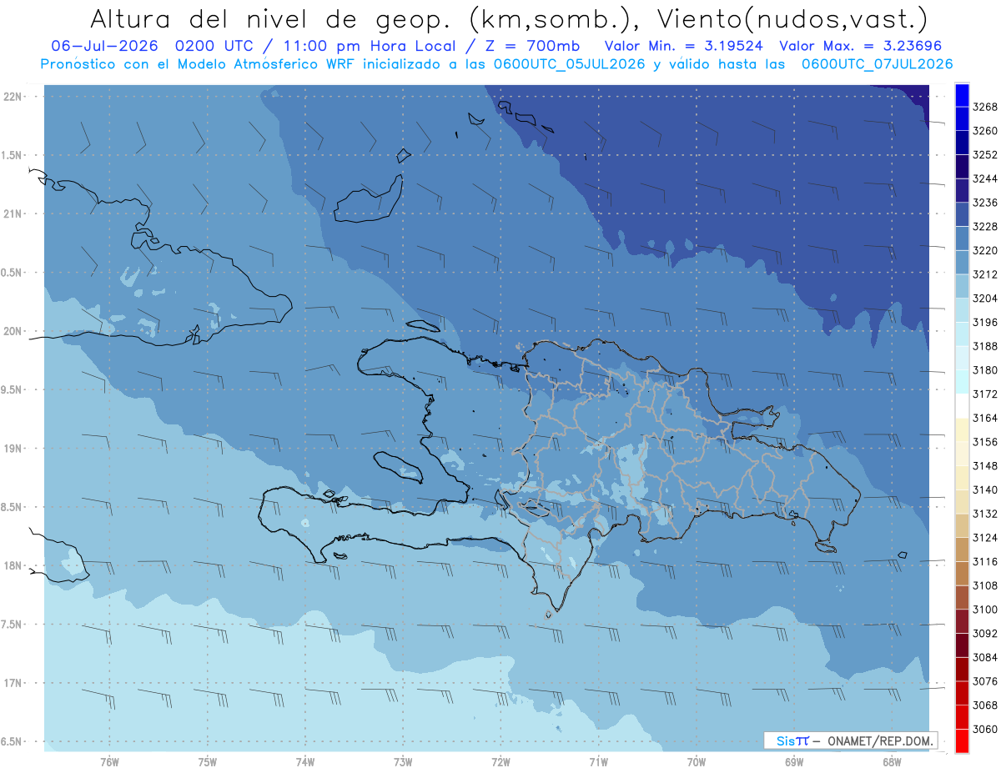Click the '74W' longitude label

pyautogui.click(x=304, y=762)
